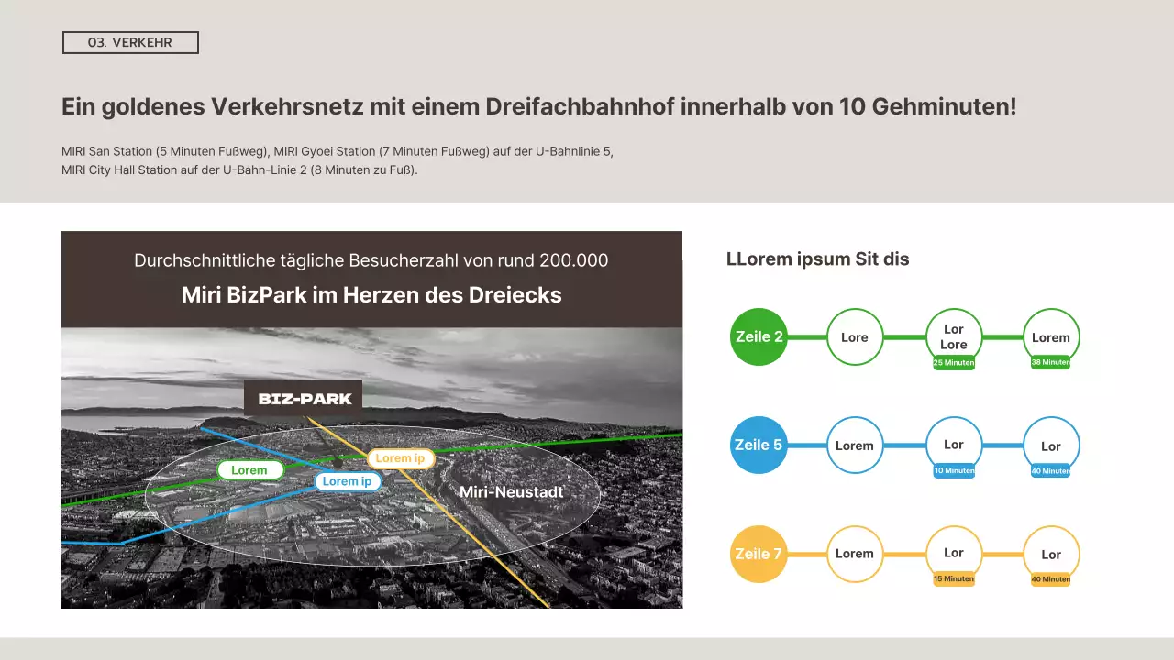Screen dimensions: 1174x660
Task: Select the yellow Lorem ip map marker
Action: pyautogui.click(x=401, y=457)
